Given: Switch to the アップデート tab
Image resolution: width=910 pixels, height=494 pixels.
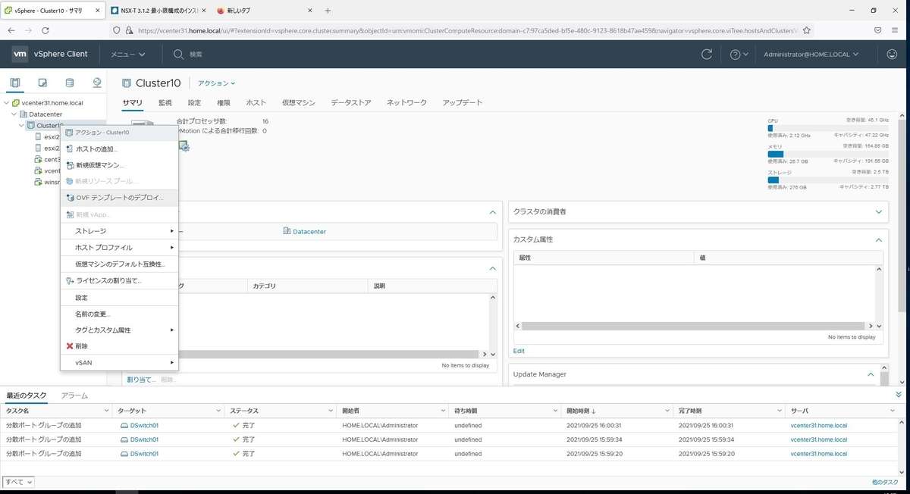Looking at the screenshot, I should 463,102.
